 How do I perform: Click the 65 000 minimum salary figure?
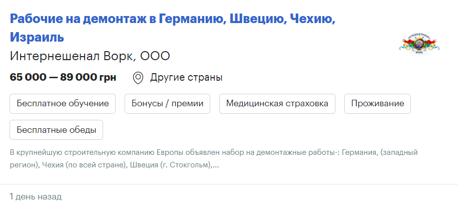(31, 78)
